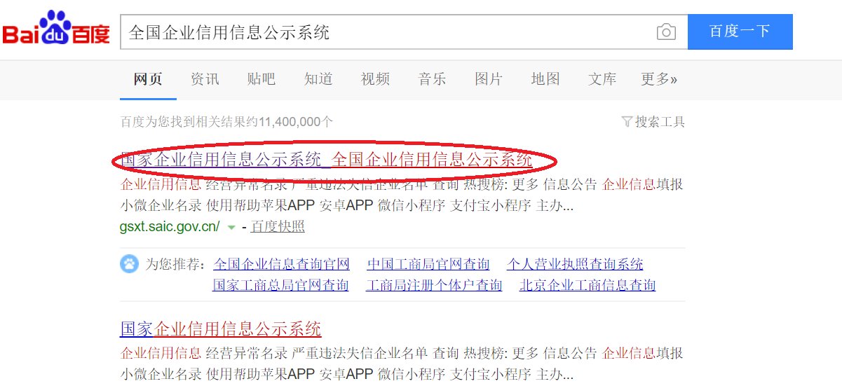Click the paw icon beside 为您推荐
The width and height of the screenshot is (842, 386).
click(x=130, y=264)
